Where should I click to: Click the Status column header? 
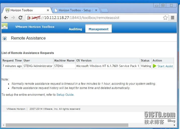click(146, 60)
